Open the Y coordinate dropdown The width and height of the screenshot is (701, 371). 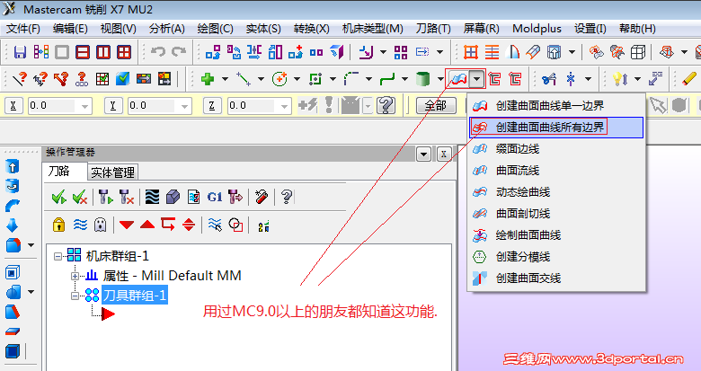point(184,106)
